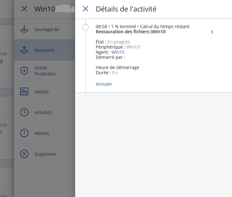The width and height of the screenshot is (232, 197).
Task: Open the Active Protection section
Action: pos(45,71)
